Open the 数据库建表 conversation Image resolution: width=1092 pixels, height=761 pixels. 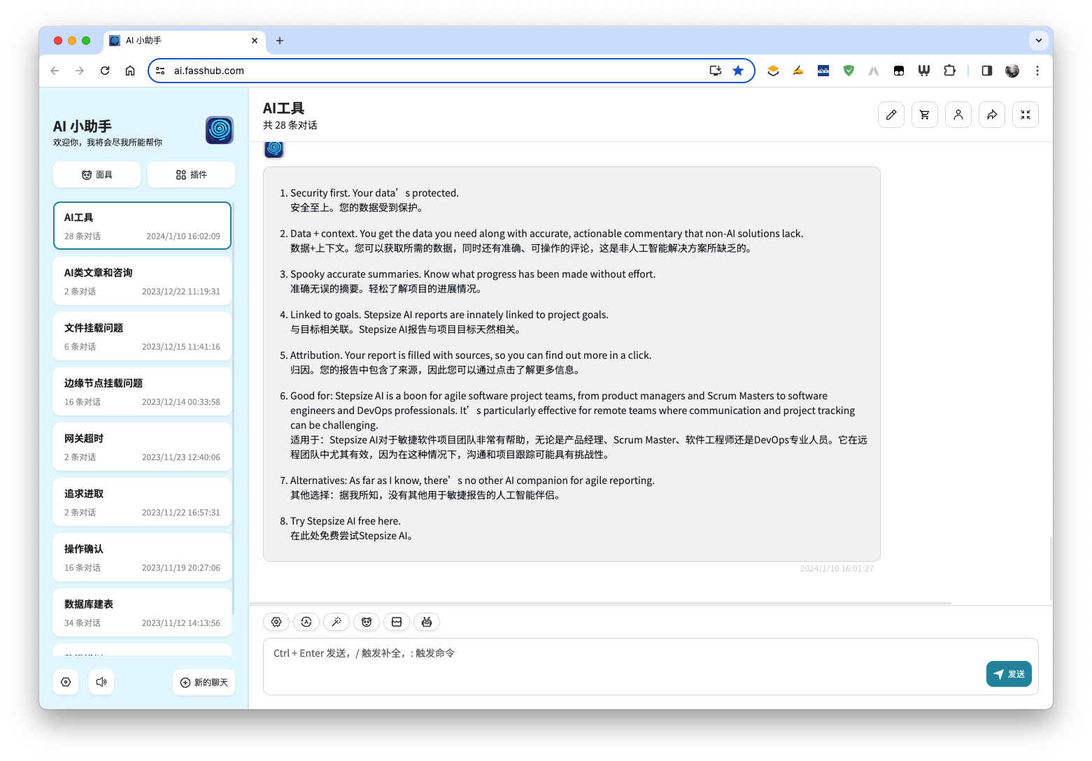pos(142,613)
